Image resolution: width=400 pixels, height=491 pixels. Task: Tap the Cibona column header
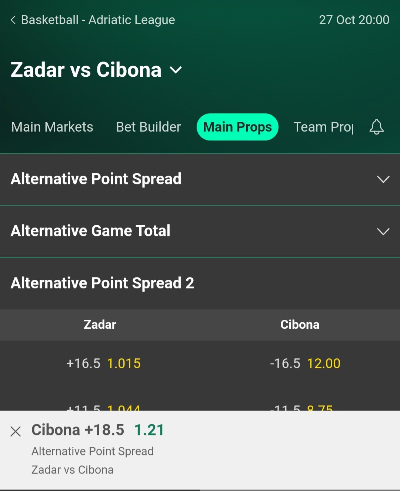[x=300, y=325]
